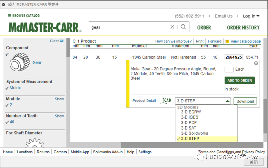Uncheck the Module 2 filter
Screen dimensions: 268x168
(x=7, y=105)
